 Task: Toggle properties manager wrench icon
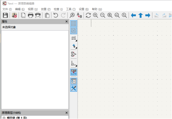(x=74, y=88)
